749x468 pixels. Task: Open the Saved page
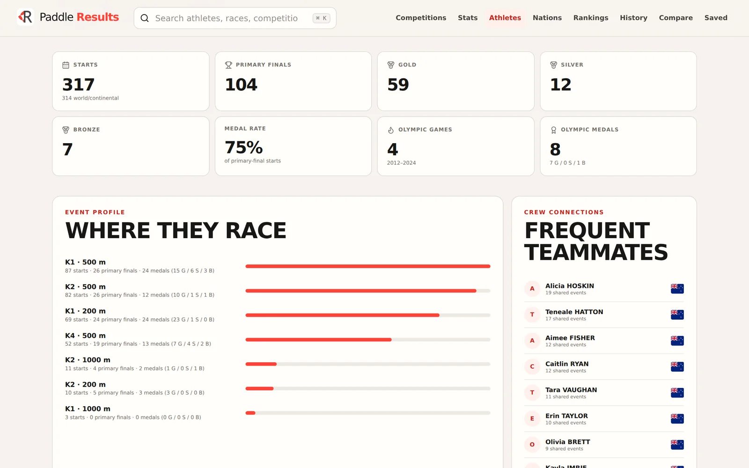click(716, 18)
